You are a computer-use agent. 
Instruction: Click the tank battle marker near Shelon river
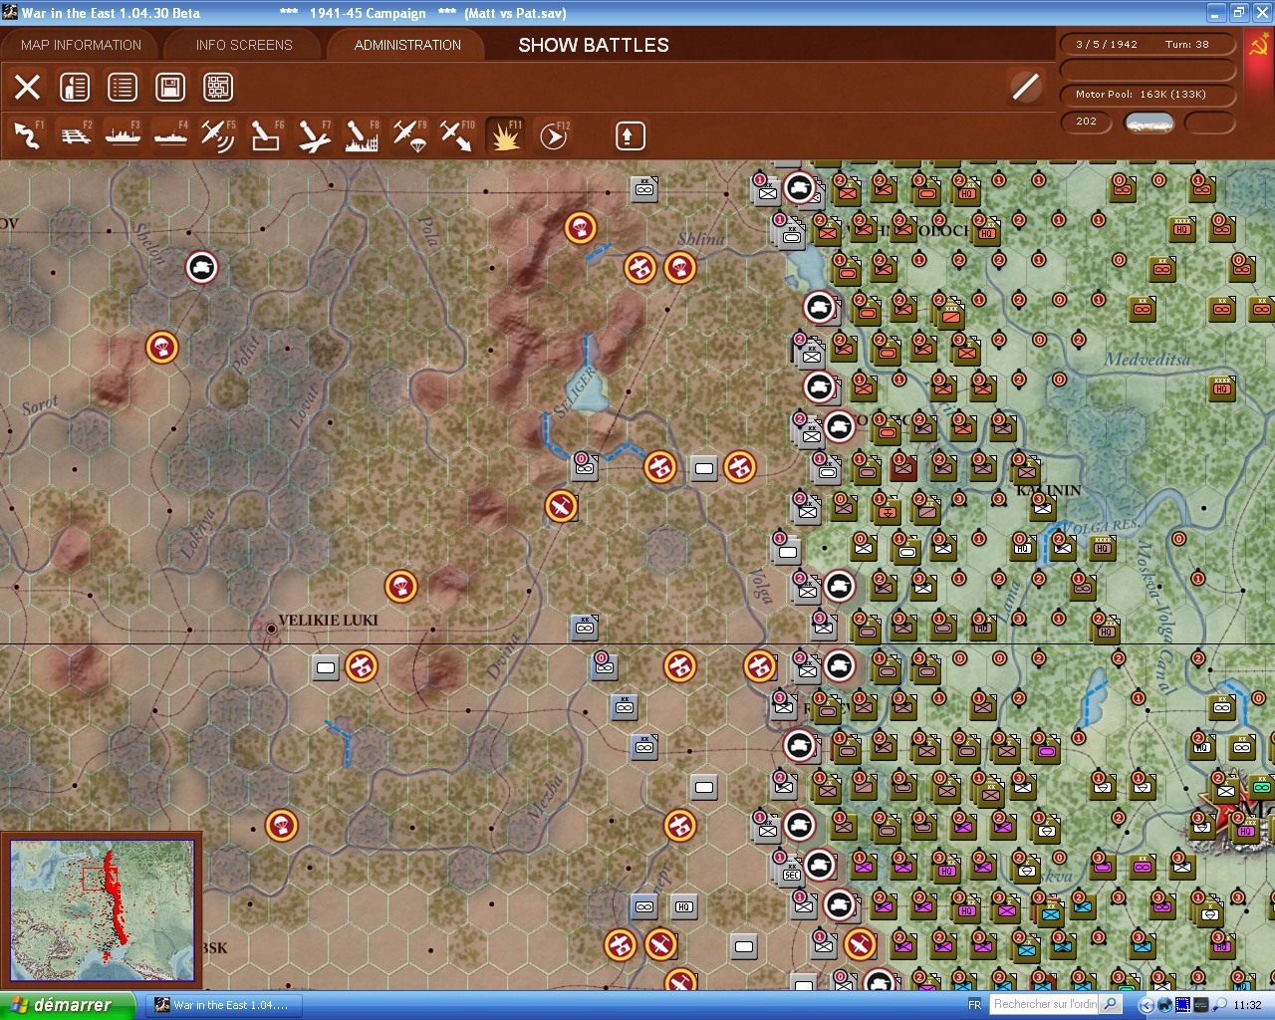tap(202, 267)
